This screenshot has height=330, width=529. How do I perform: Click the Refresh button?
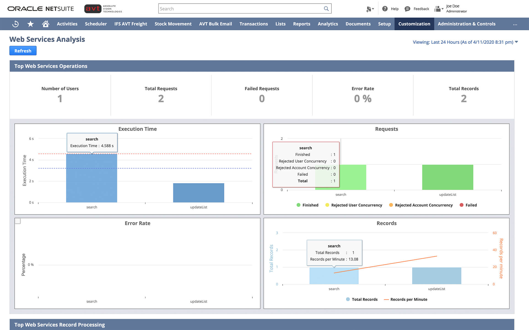coord(23,51)
